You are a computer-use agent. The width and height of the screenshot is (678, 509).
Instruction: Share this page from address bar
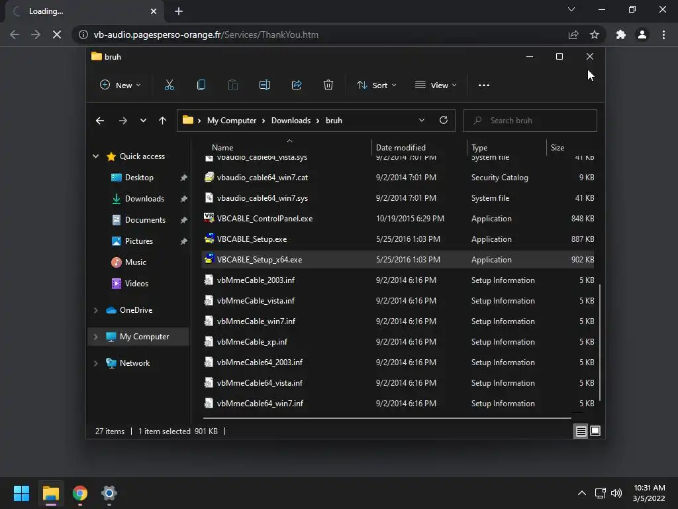[573, 34]
